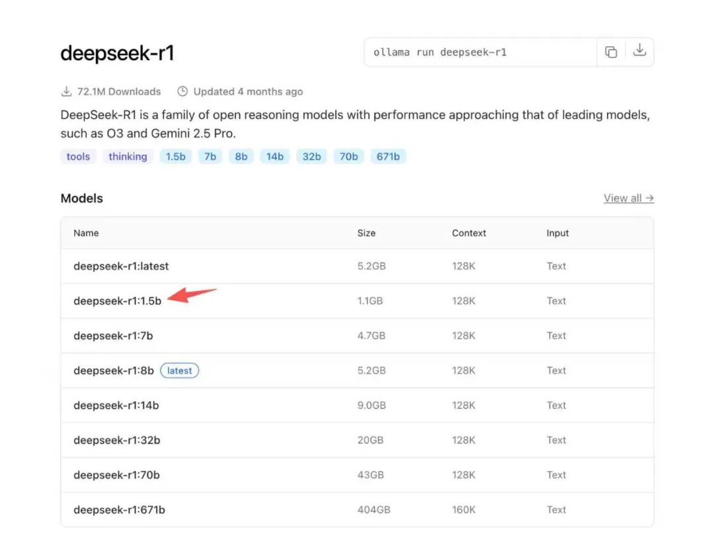Click the 5.2GB size in 8b row
The image size is (714, 548).
point(372,371)
